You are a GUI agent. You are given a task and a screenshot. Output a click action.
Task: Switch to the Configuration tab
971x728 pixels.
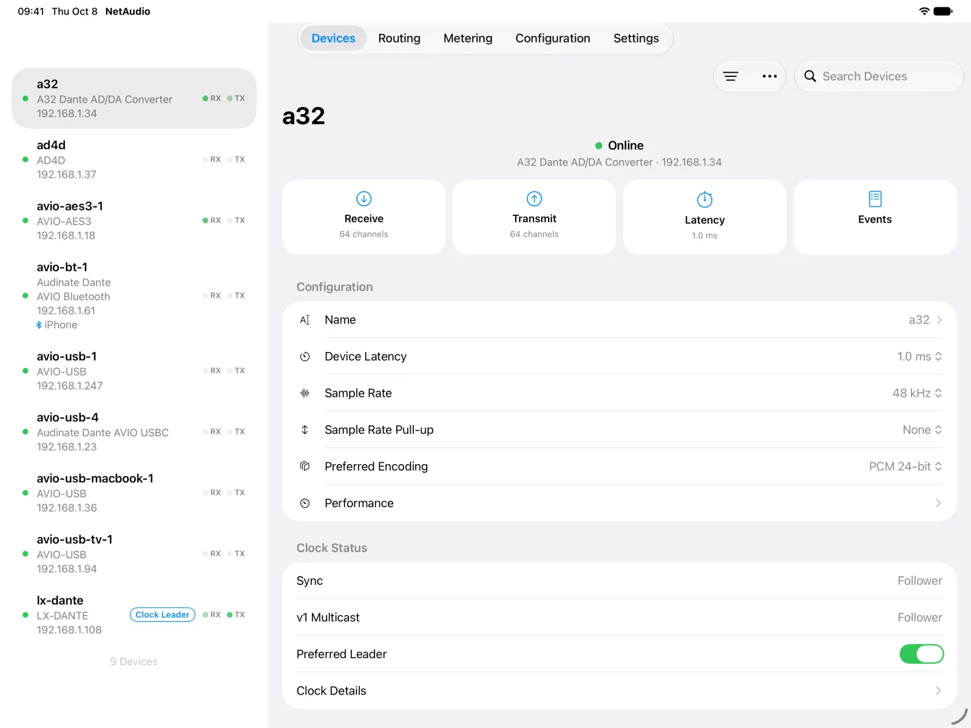[553, 38]
